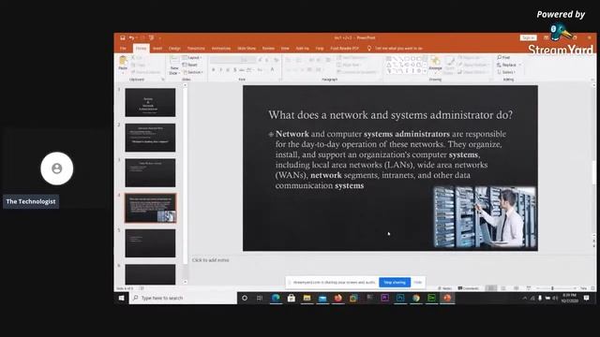This screenshot has width=600, height=337.
Task: Click the Windows Start button
Action: [121, 298]
